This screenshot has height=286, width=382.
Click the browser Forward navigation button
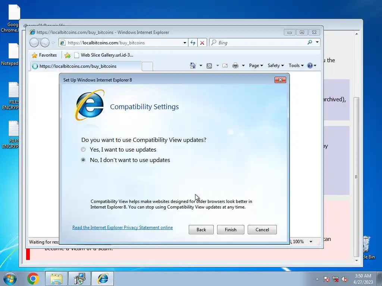(45, 42)
